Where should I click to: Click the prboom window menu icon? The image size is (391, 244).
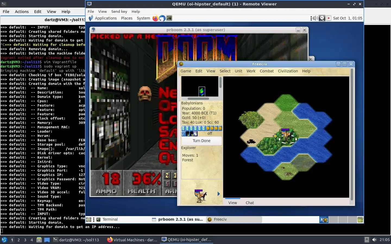click(x=93, y=30)
